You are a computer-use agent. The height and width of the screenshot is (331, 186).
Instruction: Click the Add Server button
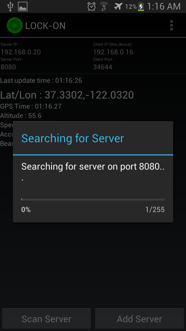coord(139,319)
